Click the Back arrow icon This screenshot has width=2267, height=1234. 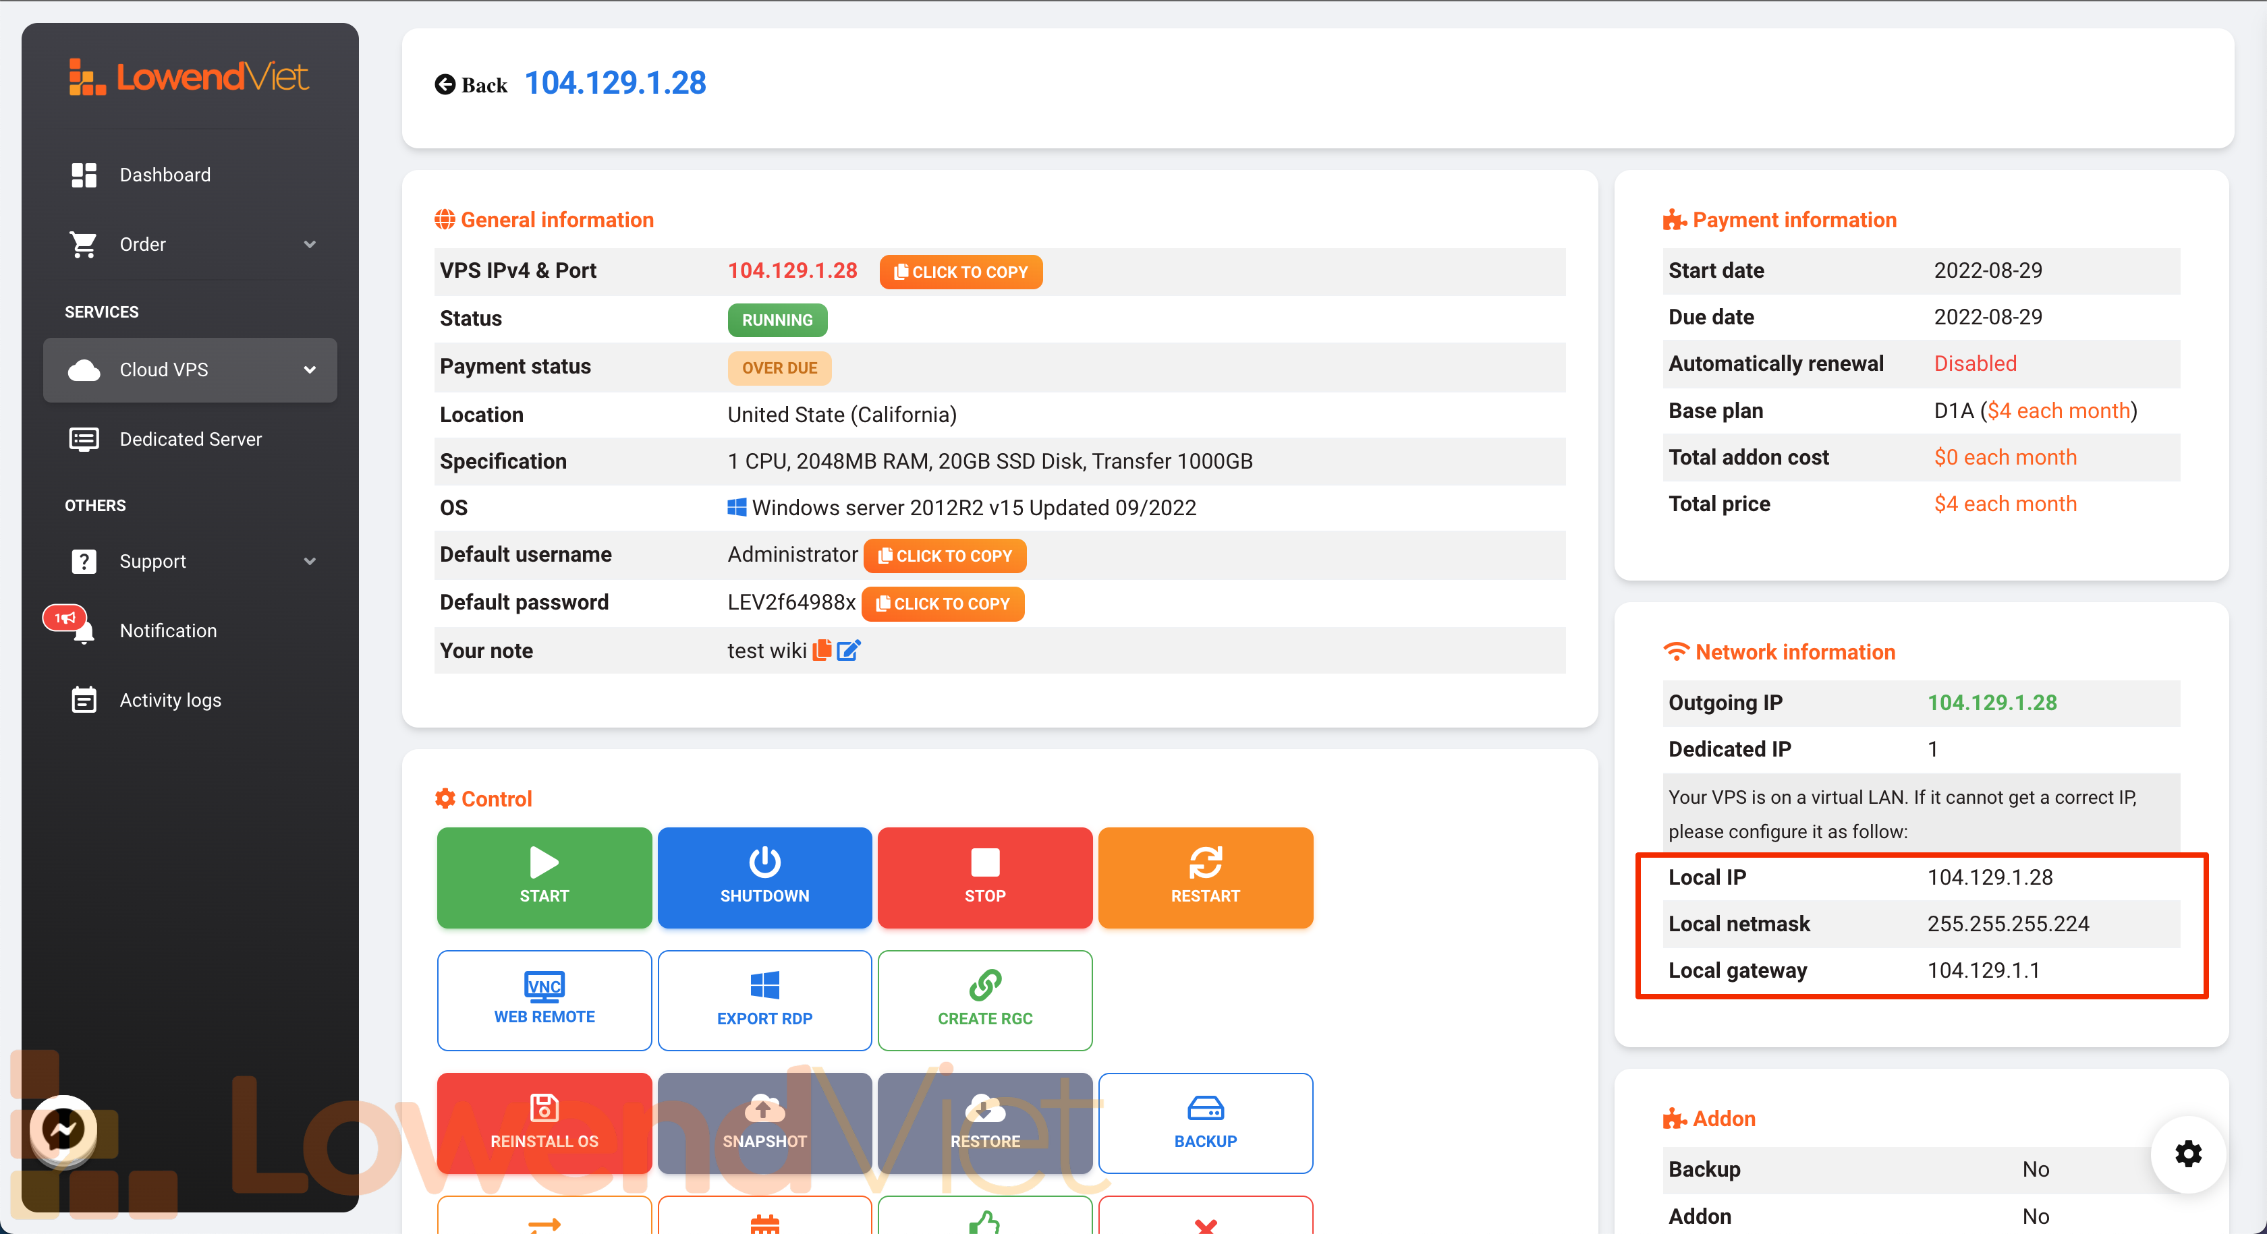[445, 84]
